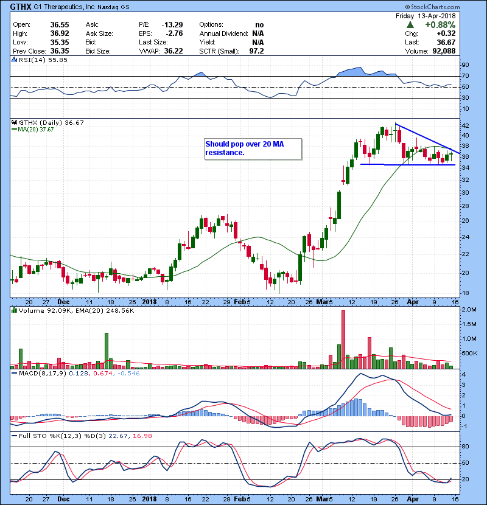The width and height of the screenshot is (487, 505).
Task: Click the P/E value -13.29
Action: [172, 25]
